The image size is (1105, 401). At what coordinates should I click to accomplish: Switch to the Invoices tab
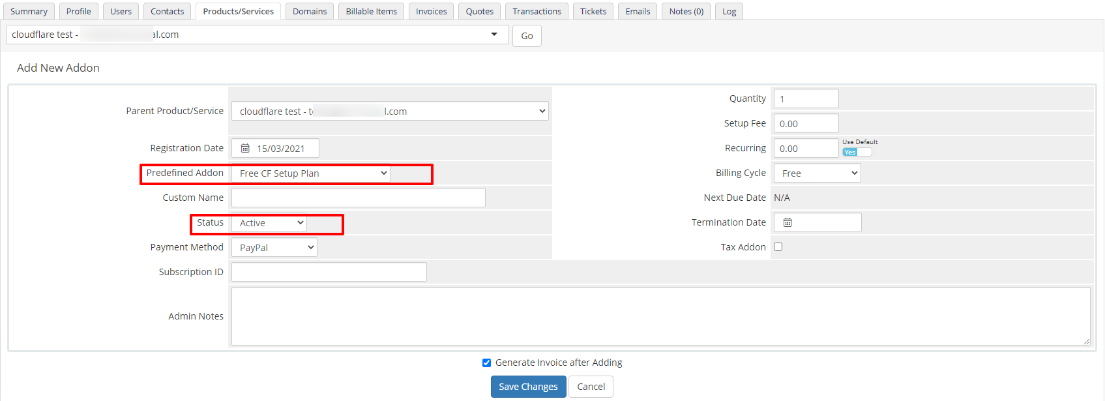pos(431,12)
